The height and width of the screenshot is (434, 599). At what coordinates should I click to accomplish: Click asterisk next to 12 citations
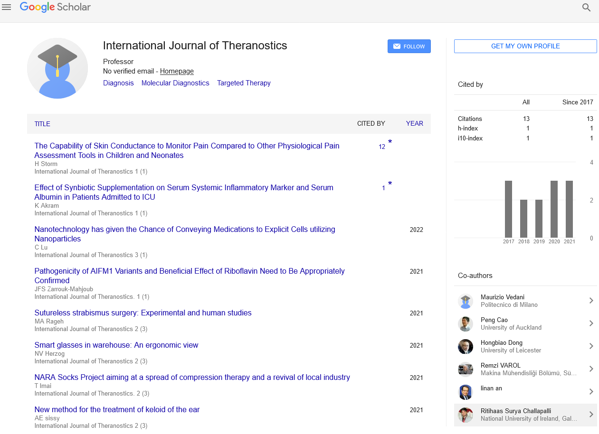coord(390,142)
